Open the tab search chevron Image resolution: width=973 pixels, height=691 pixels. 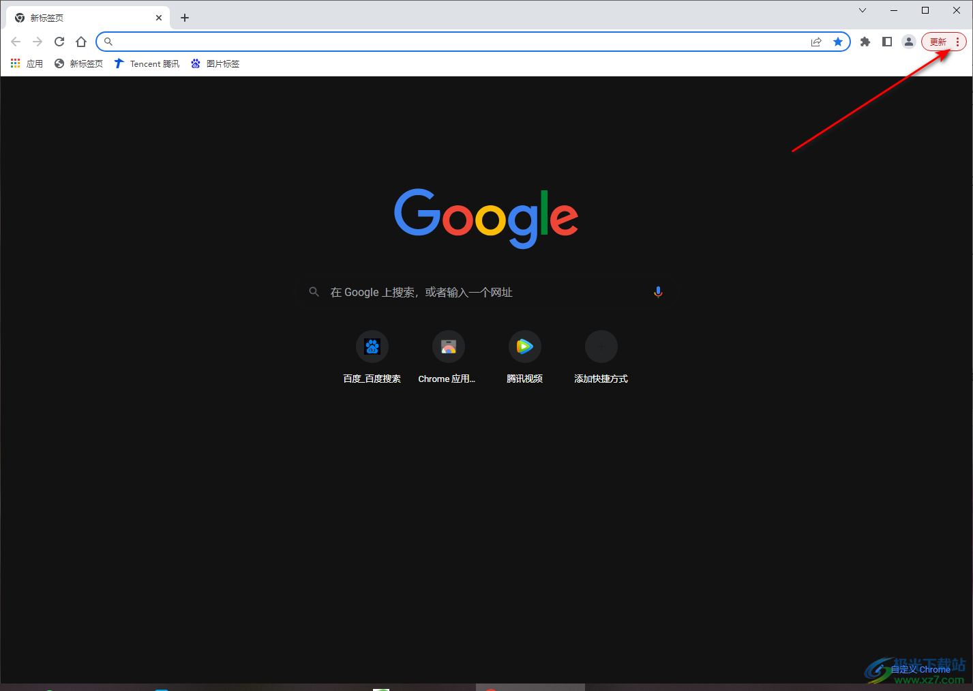click(x=863, y=10)
